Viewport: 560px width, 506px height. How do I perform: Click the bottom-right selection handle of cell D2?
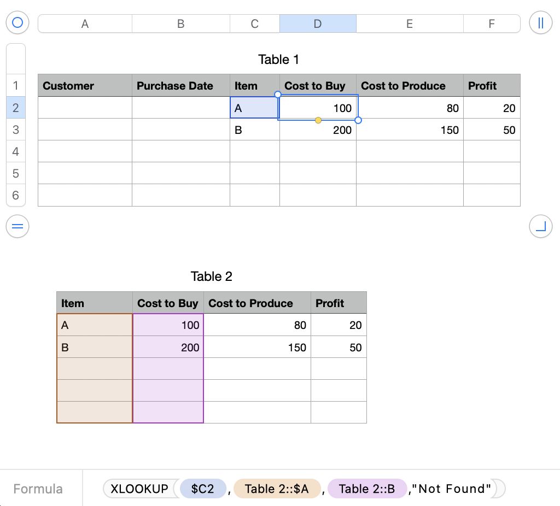[x=358, y=120]
